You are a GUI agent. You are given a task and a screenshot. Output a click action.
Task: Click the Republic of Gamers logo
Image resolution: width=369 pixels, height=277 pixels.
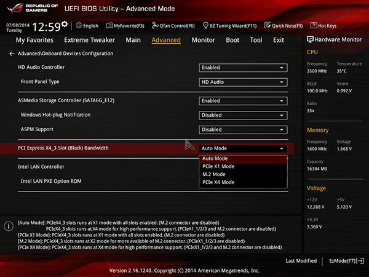(x=33, y=8)
